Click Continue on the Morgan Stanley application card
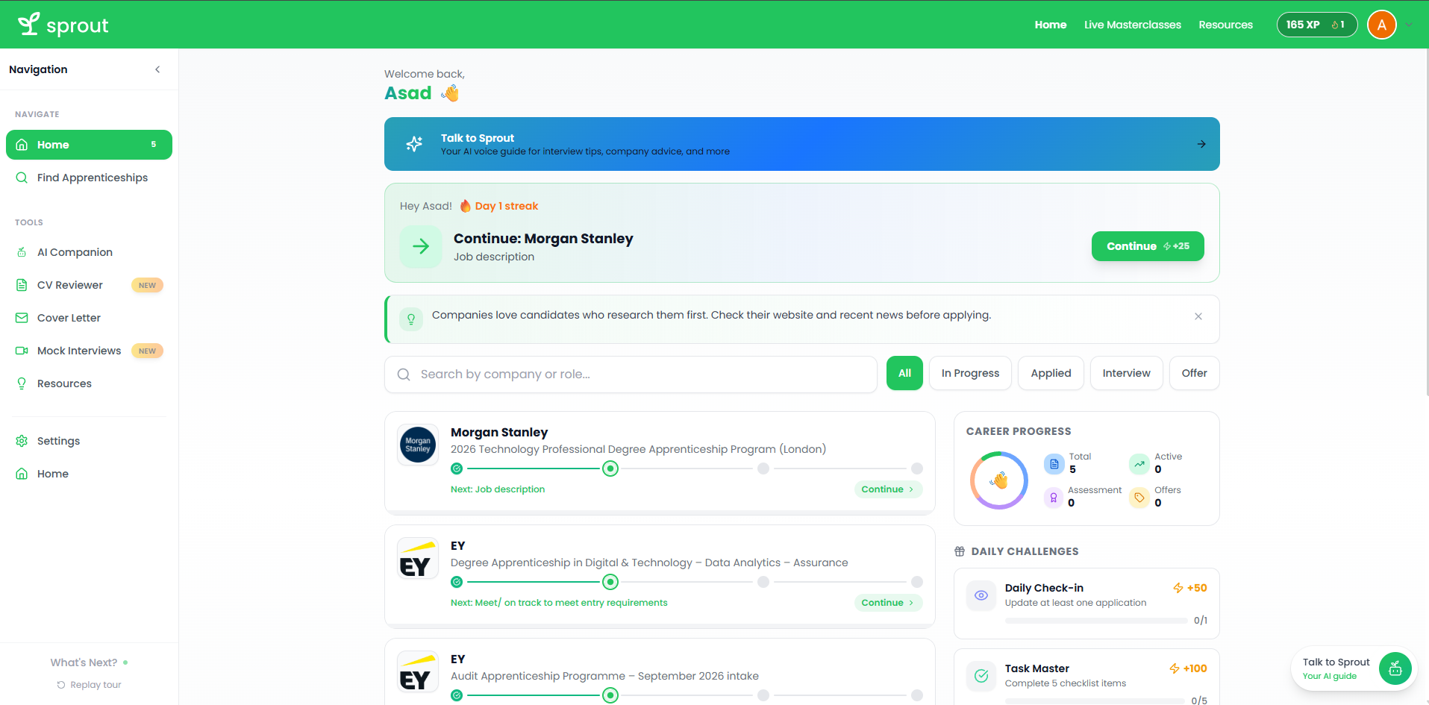The height and width of the screenshot is (705, 1429). [888, 489]
